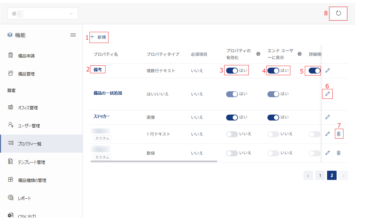The width and height of the screenshot is (371, 219).
Task: Open 備品管理 in the sidebar
Action: point(26,74)
